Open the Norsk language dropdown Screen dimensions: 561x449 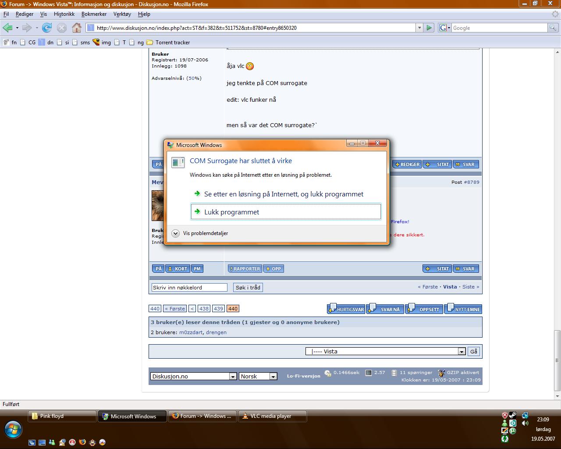273,377
